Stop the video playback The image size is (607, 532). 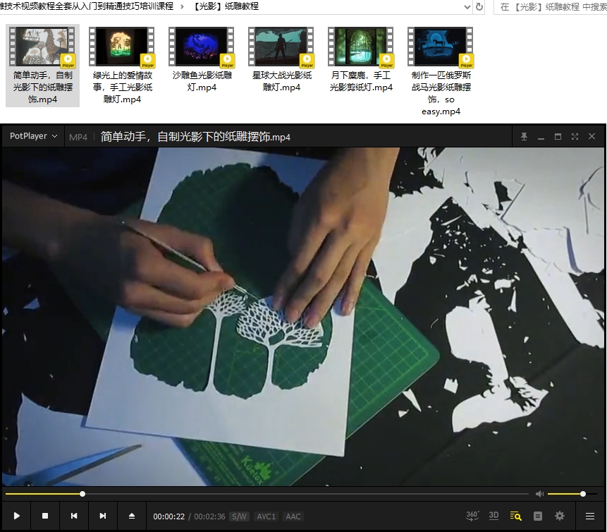click(45, 516)
